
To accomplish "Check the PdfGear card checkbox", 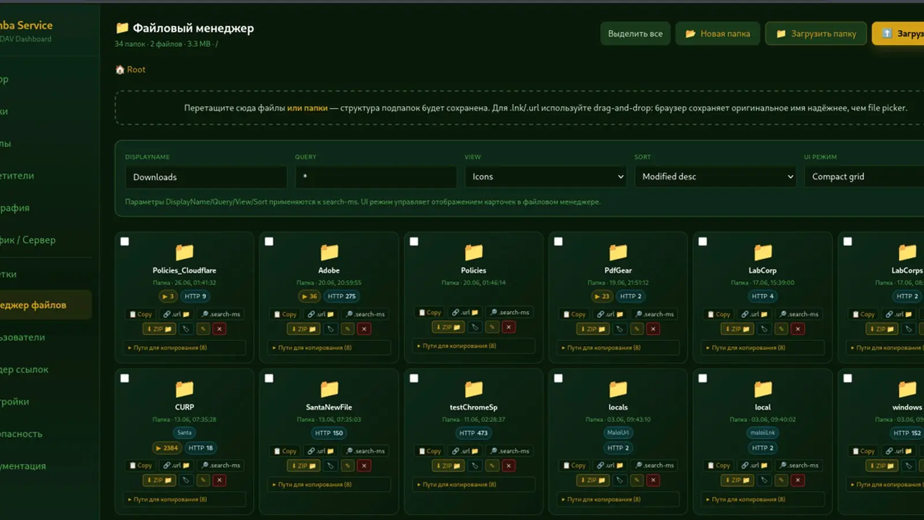I will click(558, 242).
